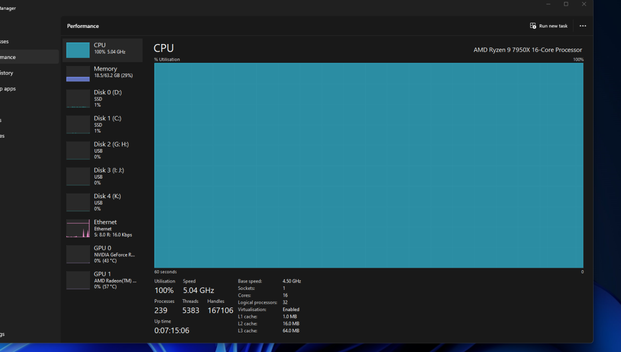View GPU 0 NVIDIA GeForce stats
621x352 pixels.
point(102,254)
